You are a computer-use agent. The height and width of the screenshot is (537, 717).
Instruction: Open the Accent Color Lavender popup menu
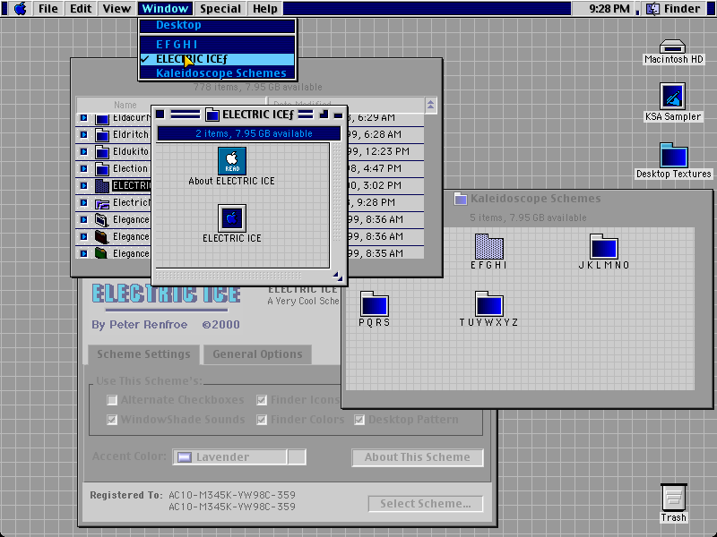tap(239, 457)
